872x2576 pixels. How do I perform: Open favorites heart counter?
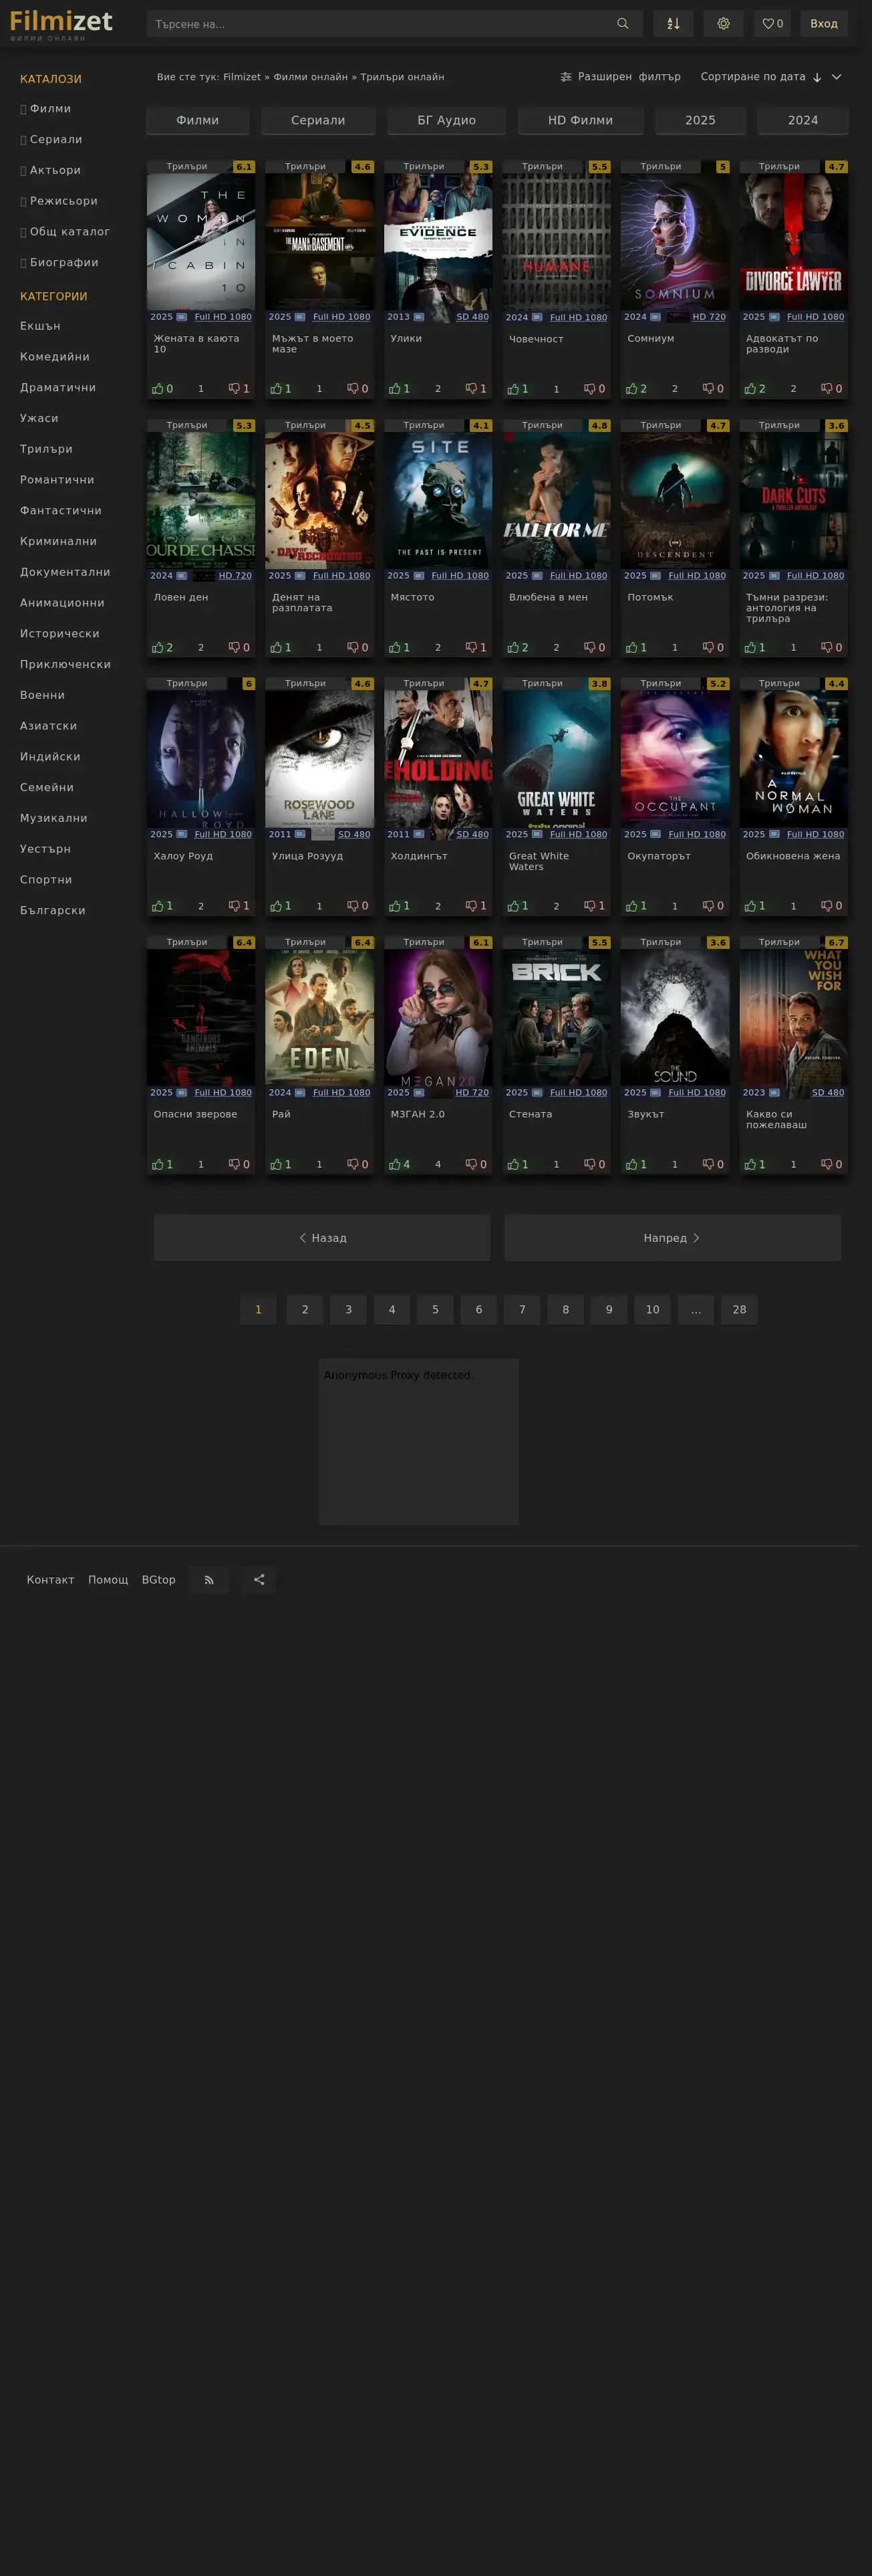pos(772,24)
